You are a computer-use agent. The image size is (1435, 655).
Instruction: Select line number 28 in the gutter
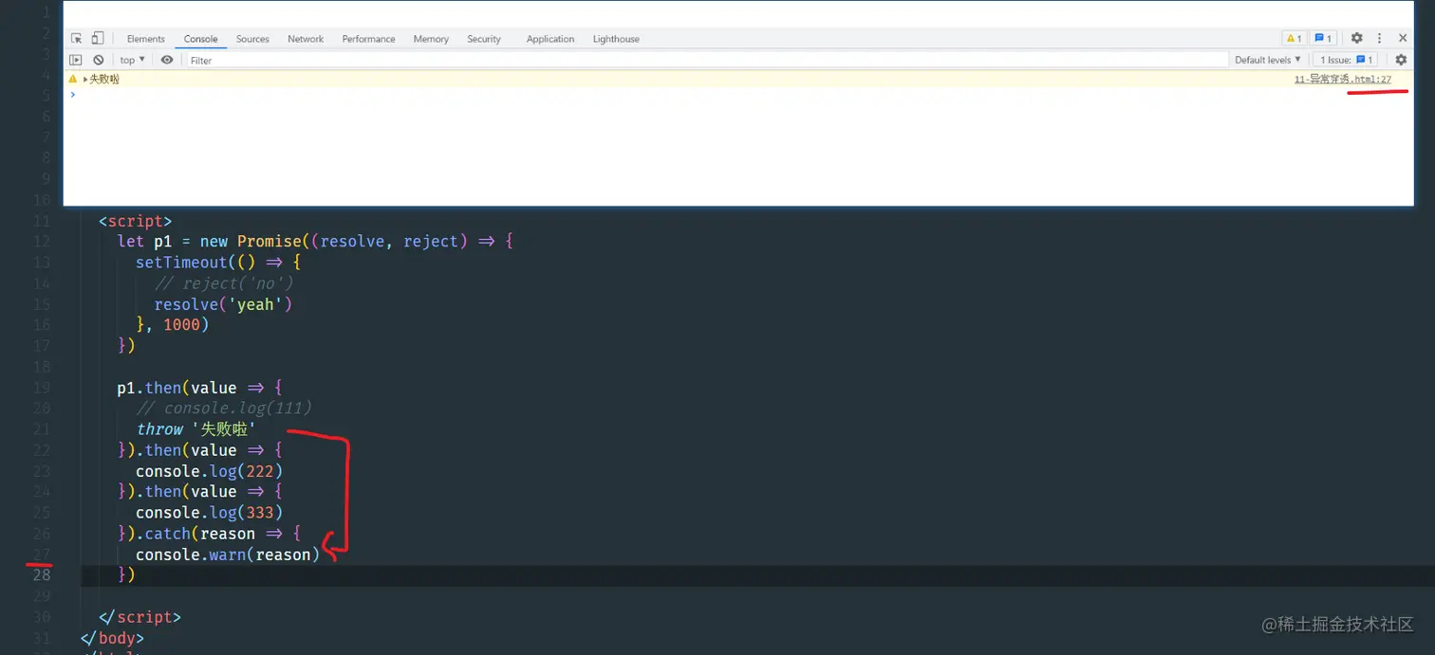pyautogui.click(x=41, y=575)
